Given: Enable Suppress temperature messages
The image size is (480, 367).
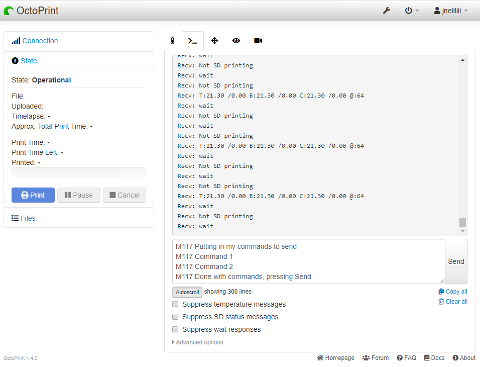Looking at the screenshot, I should 175,304.
